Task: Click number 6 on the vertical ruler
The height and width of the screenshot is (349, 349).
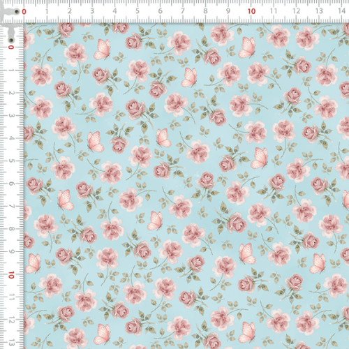Action: point(11,184)
